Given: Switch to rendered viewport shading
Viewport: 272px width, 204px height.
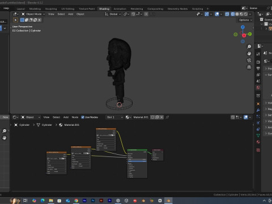Looking at the screenshot, I should point(246,14).
